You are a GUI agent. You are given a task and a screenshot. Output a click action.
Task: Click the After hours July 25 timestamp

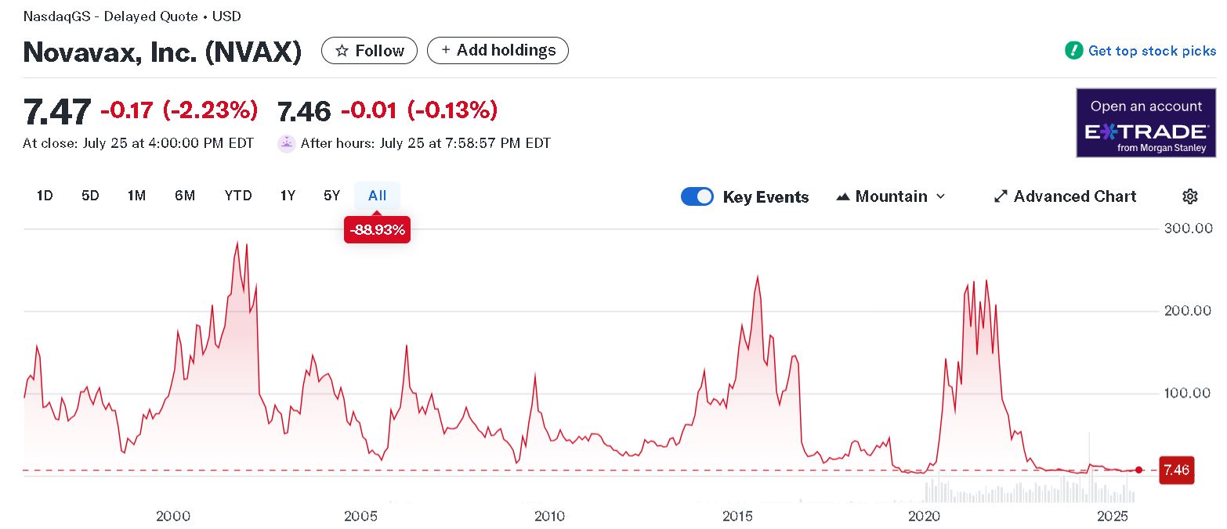click(425, 143)
